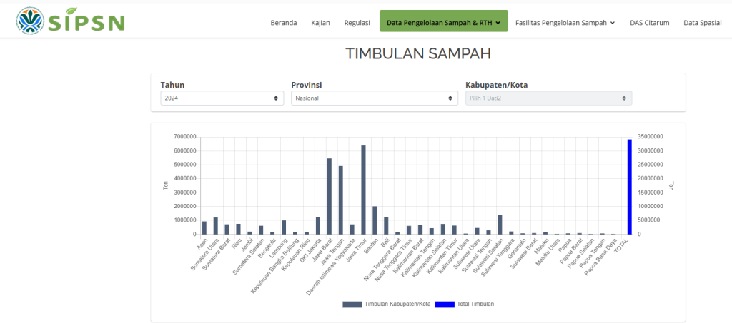The width and height of the screenshot is (732, 323).
Task: Click the Jawa Timur bar
Action: click(x=363, y=190)
